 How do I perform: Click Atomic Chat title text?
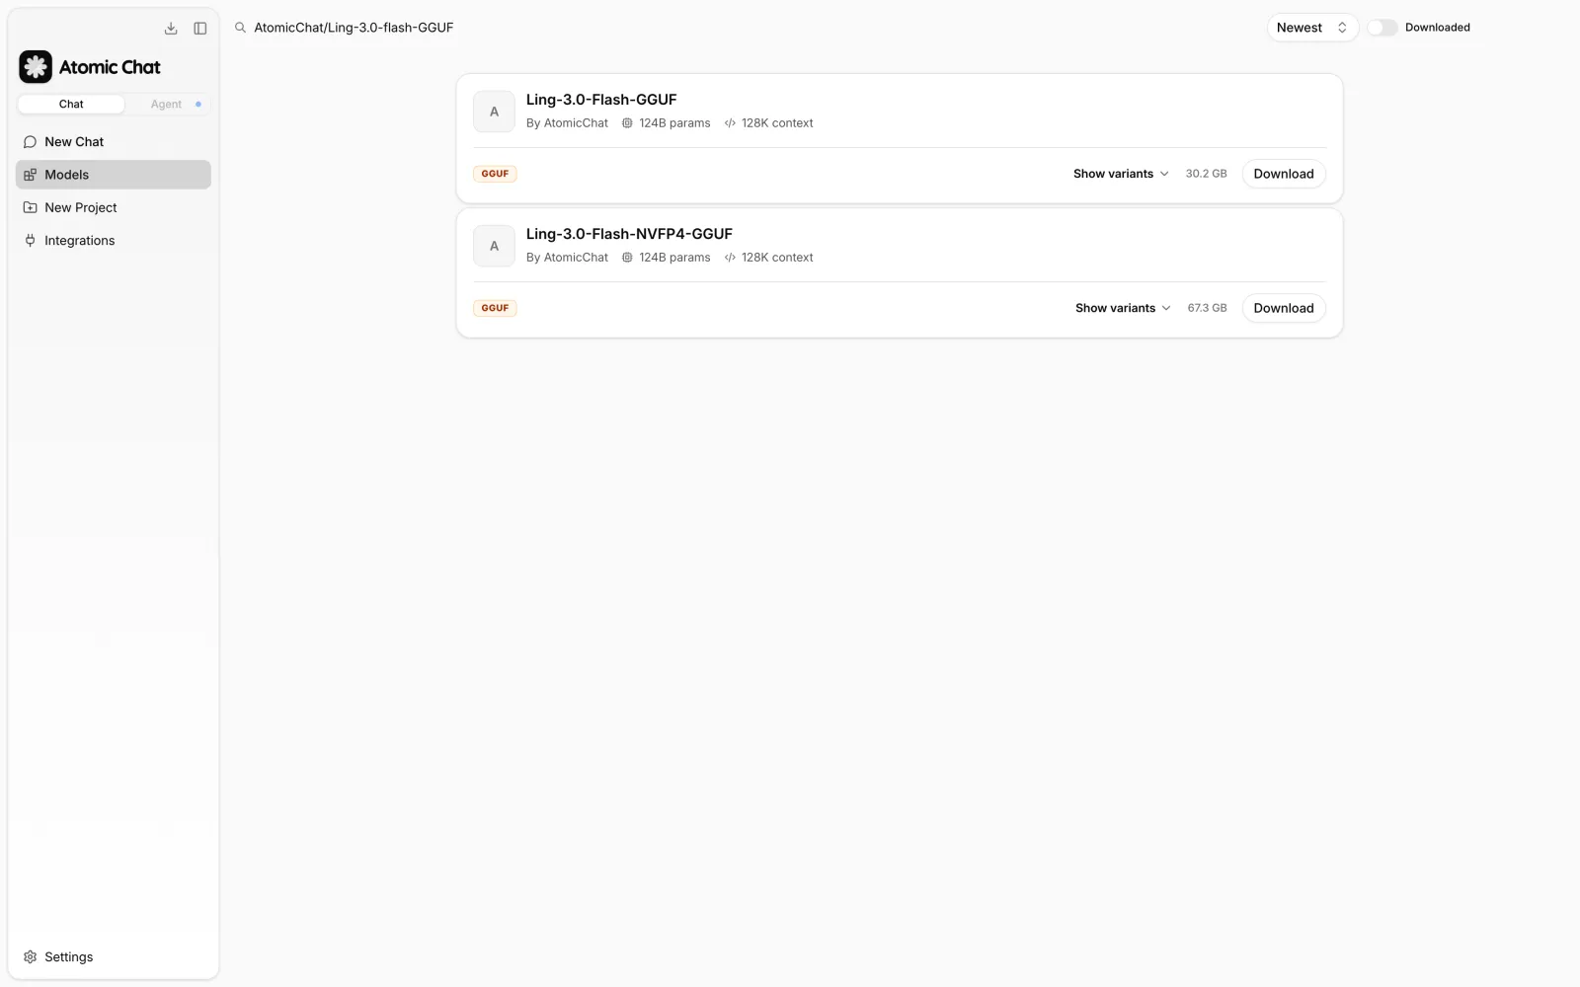point(110,67)
